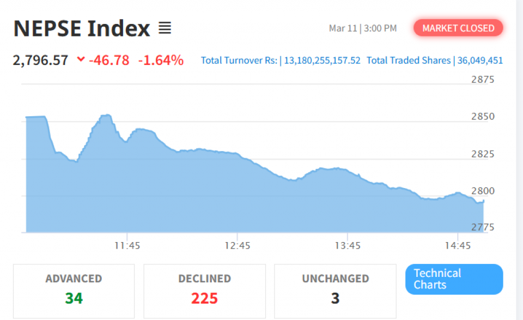Click the 2,796.57 index value

click(41, 60)
